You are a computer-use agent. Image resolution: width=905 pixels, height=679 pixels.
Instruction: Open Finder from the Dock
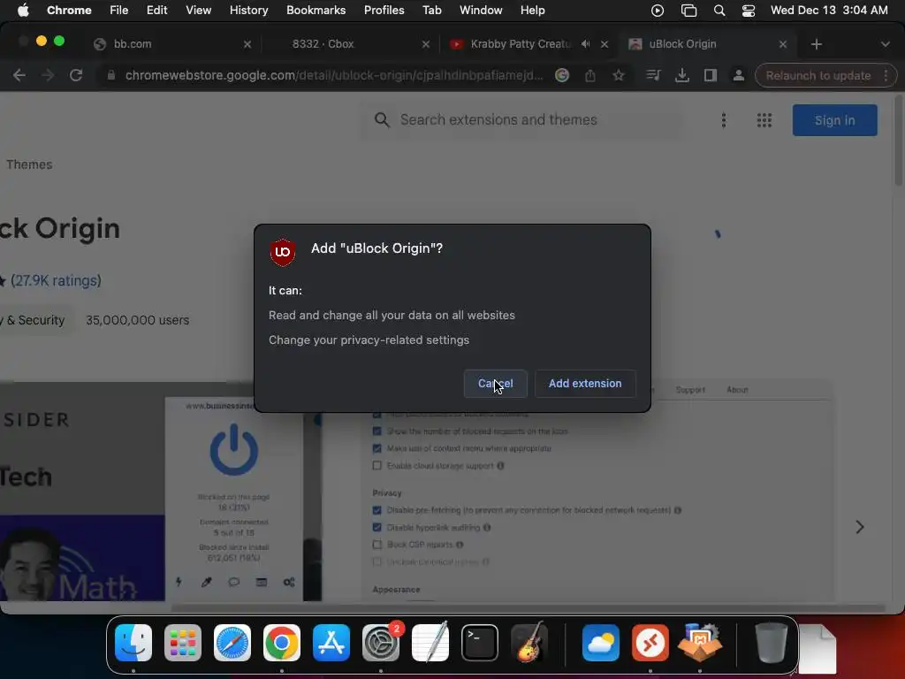tap(133, 643)
